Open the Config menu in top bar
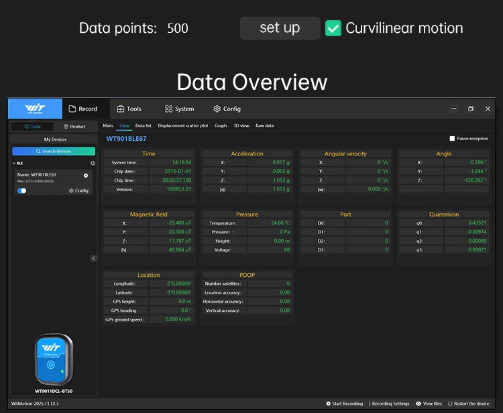This screenshot has height=413, width=503. point(227,109)
